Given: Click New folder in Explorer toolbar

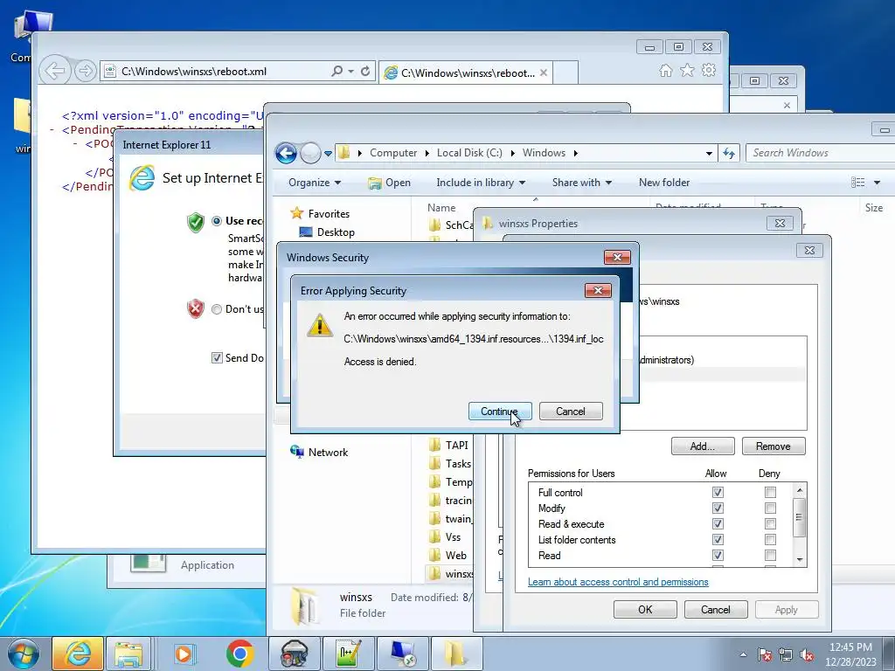Looking at the screenshot, I should coord(664,183).
